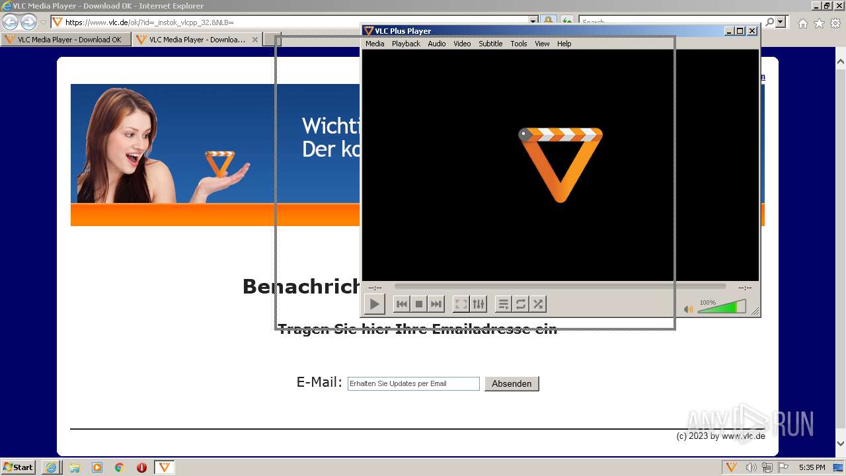Click VLC tray icon in system tray
Viewport: 846px width, 476px height.
[732, 467]
